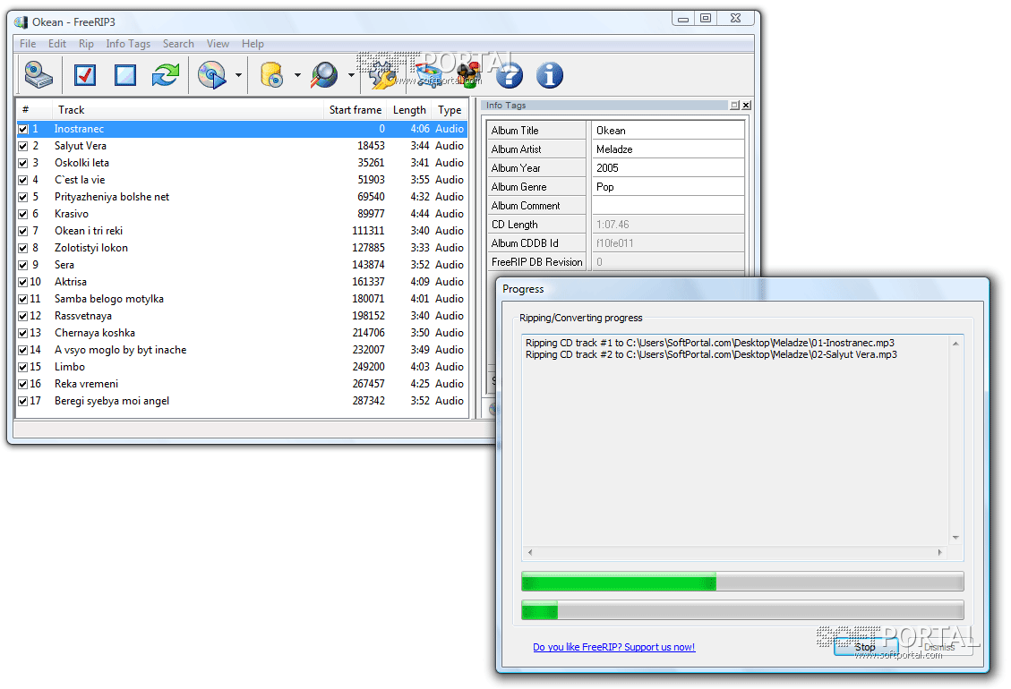Uncheck track 15 Limbo checkbox

pyautogui.click(x=23, y=367)
